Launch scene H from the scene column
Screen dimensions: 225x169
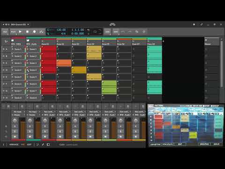[x=4, y=98]
